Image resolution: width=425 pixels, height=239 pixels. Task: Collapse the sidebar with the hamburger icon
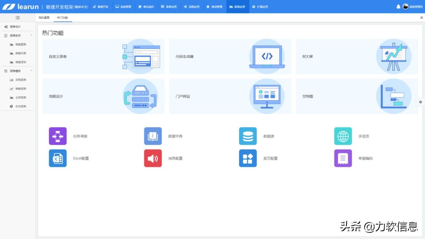tap(18, 18)
